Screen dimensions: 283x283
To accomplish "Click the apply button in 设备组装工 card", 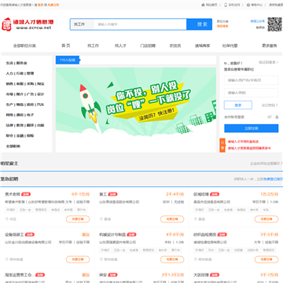I will (78, 259).
